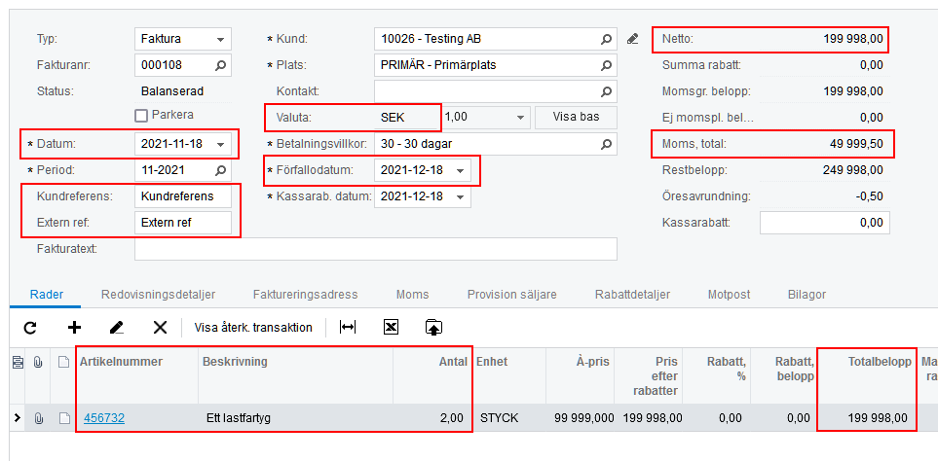
Task: Delete row with the X icon
Action: coord(160,328)
